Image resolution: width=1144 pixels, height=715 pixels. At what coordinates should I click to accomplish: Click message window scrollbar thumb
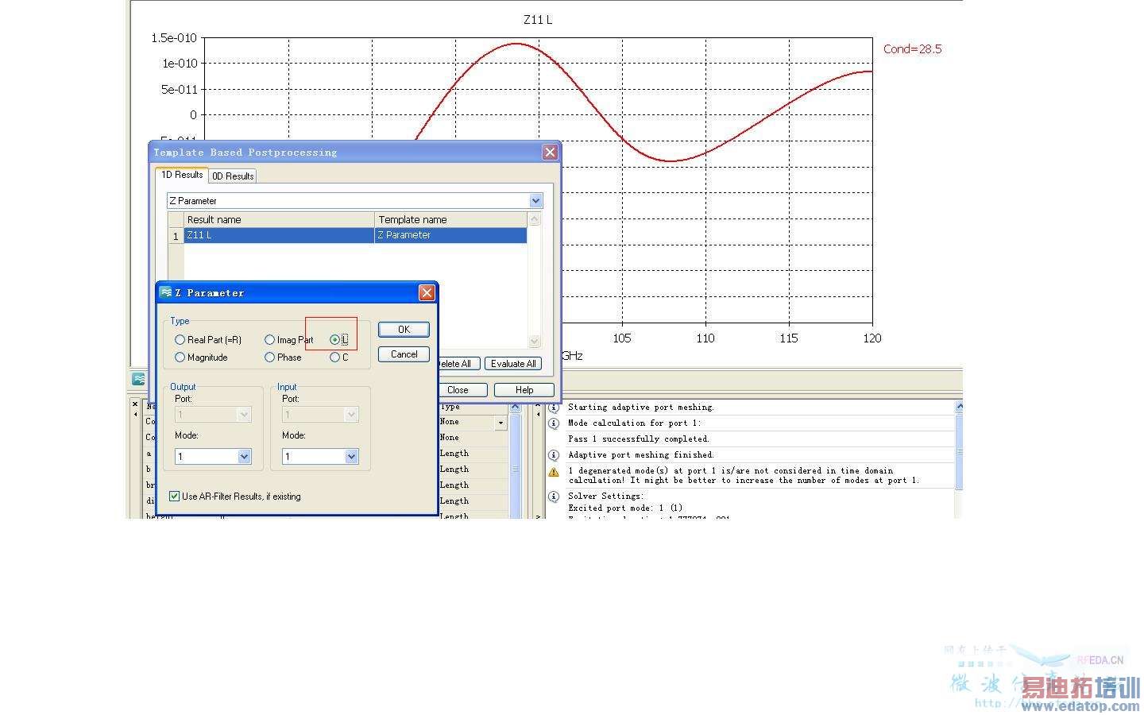[x=959, y=451]
